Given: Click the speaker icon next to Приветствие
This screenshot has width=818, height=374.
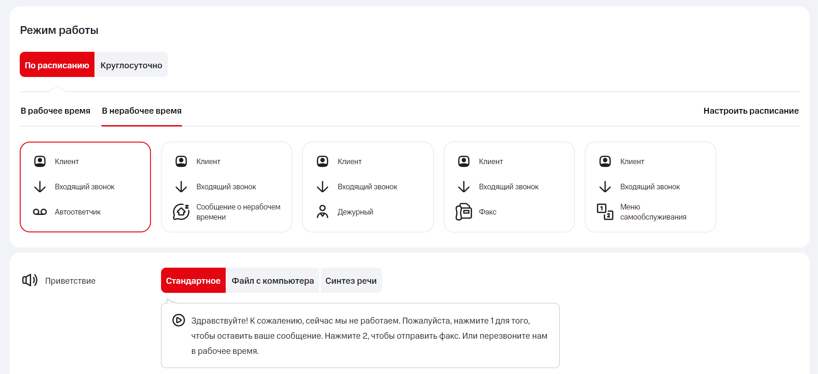Looking at the screenshot, I should coord(30,280).
